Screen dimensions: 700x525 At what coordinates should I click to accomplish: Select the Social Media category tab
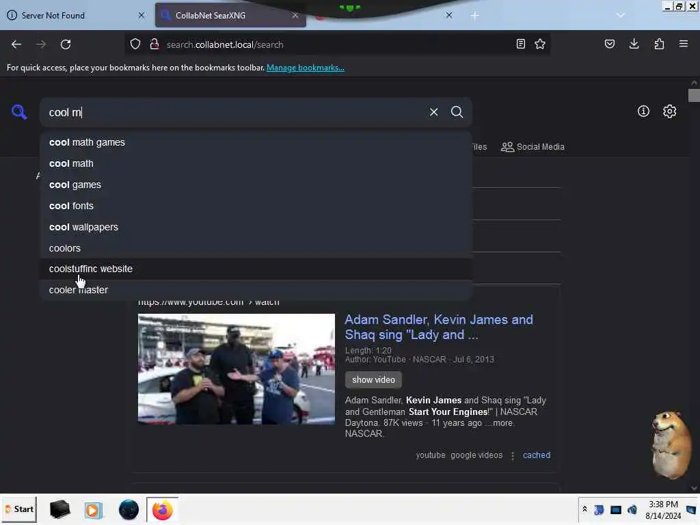(533, 147)
